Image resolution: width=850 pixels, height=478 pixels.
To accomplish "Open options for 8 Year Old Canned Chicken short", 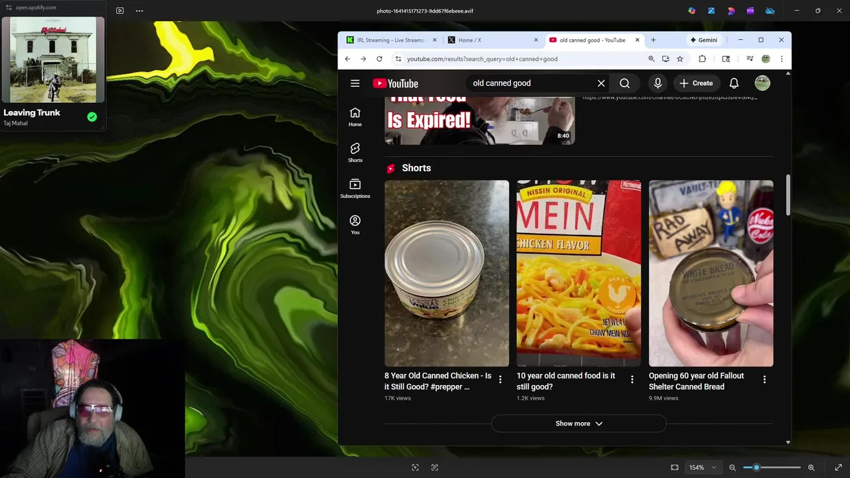I will [501, 380].
